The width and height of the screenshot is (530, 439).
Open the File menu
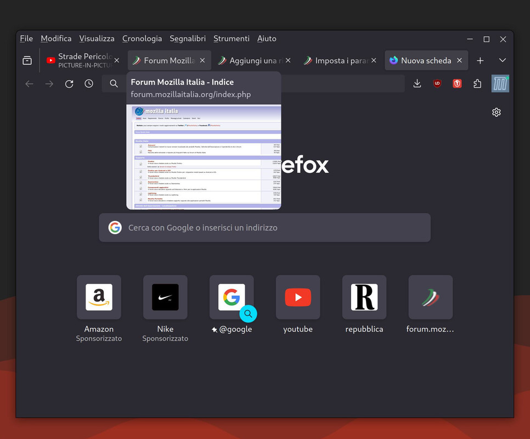tap(26, 38)
